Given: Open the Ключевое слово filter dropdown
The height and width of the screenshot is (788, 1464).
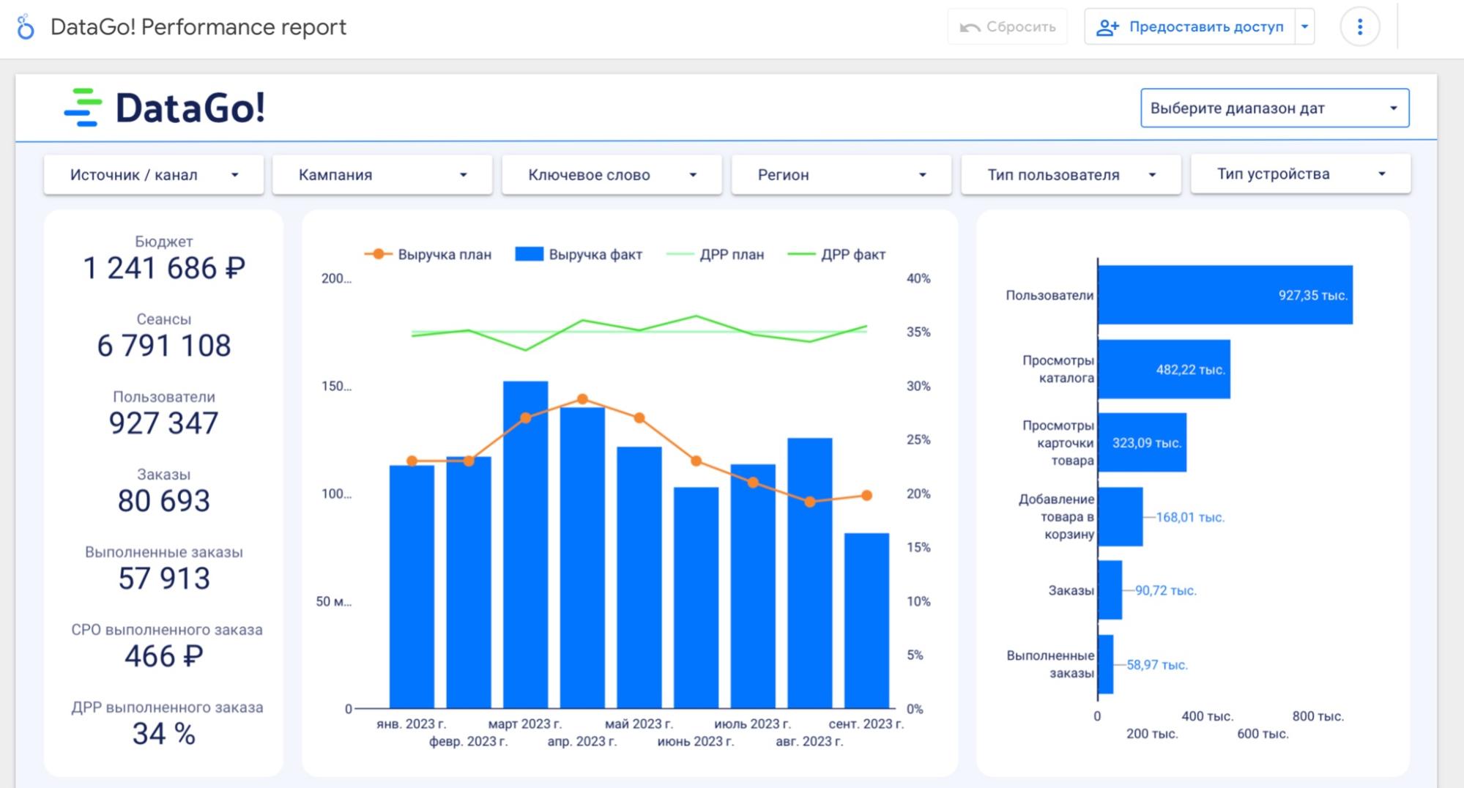Looking at the screenshot, I should [x=612, y=174].
